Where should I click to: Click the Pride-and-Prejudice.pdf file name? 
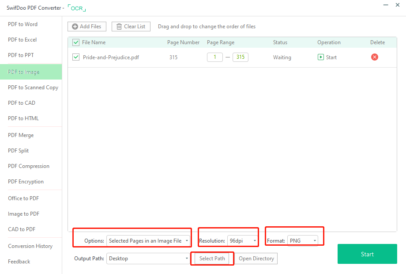point(111,57)
